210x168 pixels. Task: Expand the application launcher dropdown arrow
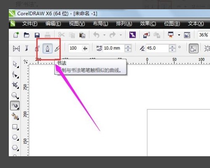point(179,35)
